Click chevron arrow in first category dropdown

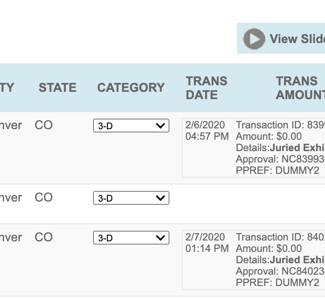click(x=160, y=126)
